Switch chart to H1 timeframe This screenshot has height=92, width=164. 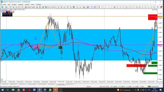pyautogui.click(x=142, y=7)
